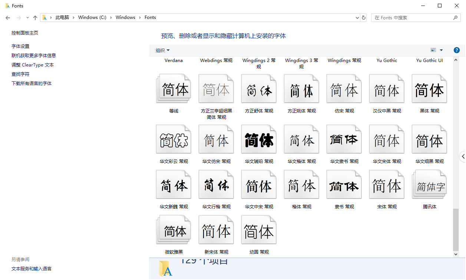Select the Verdana font label
This screenshot has width=466, height=280.
point(173,61)
